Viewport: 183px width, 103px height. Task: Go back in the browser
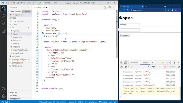click(121, 10)
